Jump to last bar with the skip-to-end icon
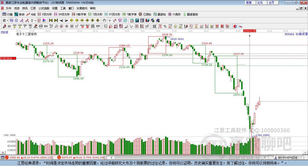This screenshot has height=166, width=308. tap(56, 20)
